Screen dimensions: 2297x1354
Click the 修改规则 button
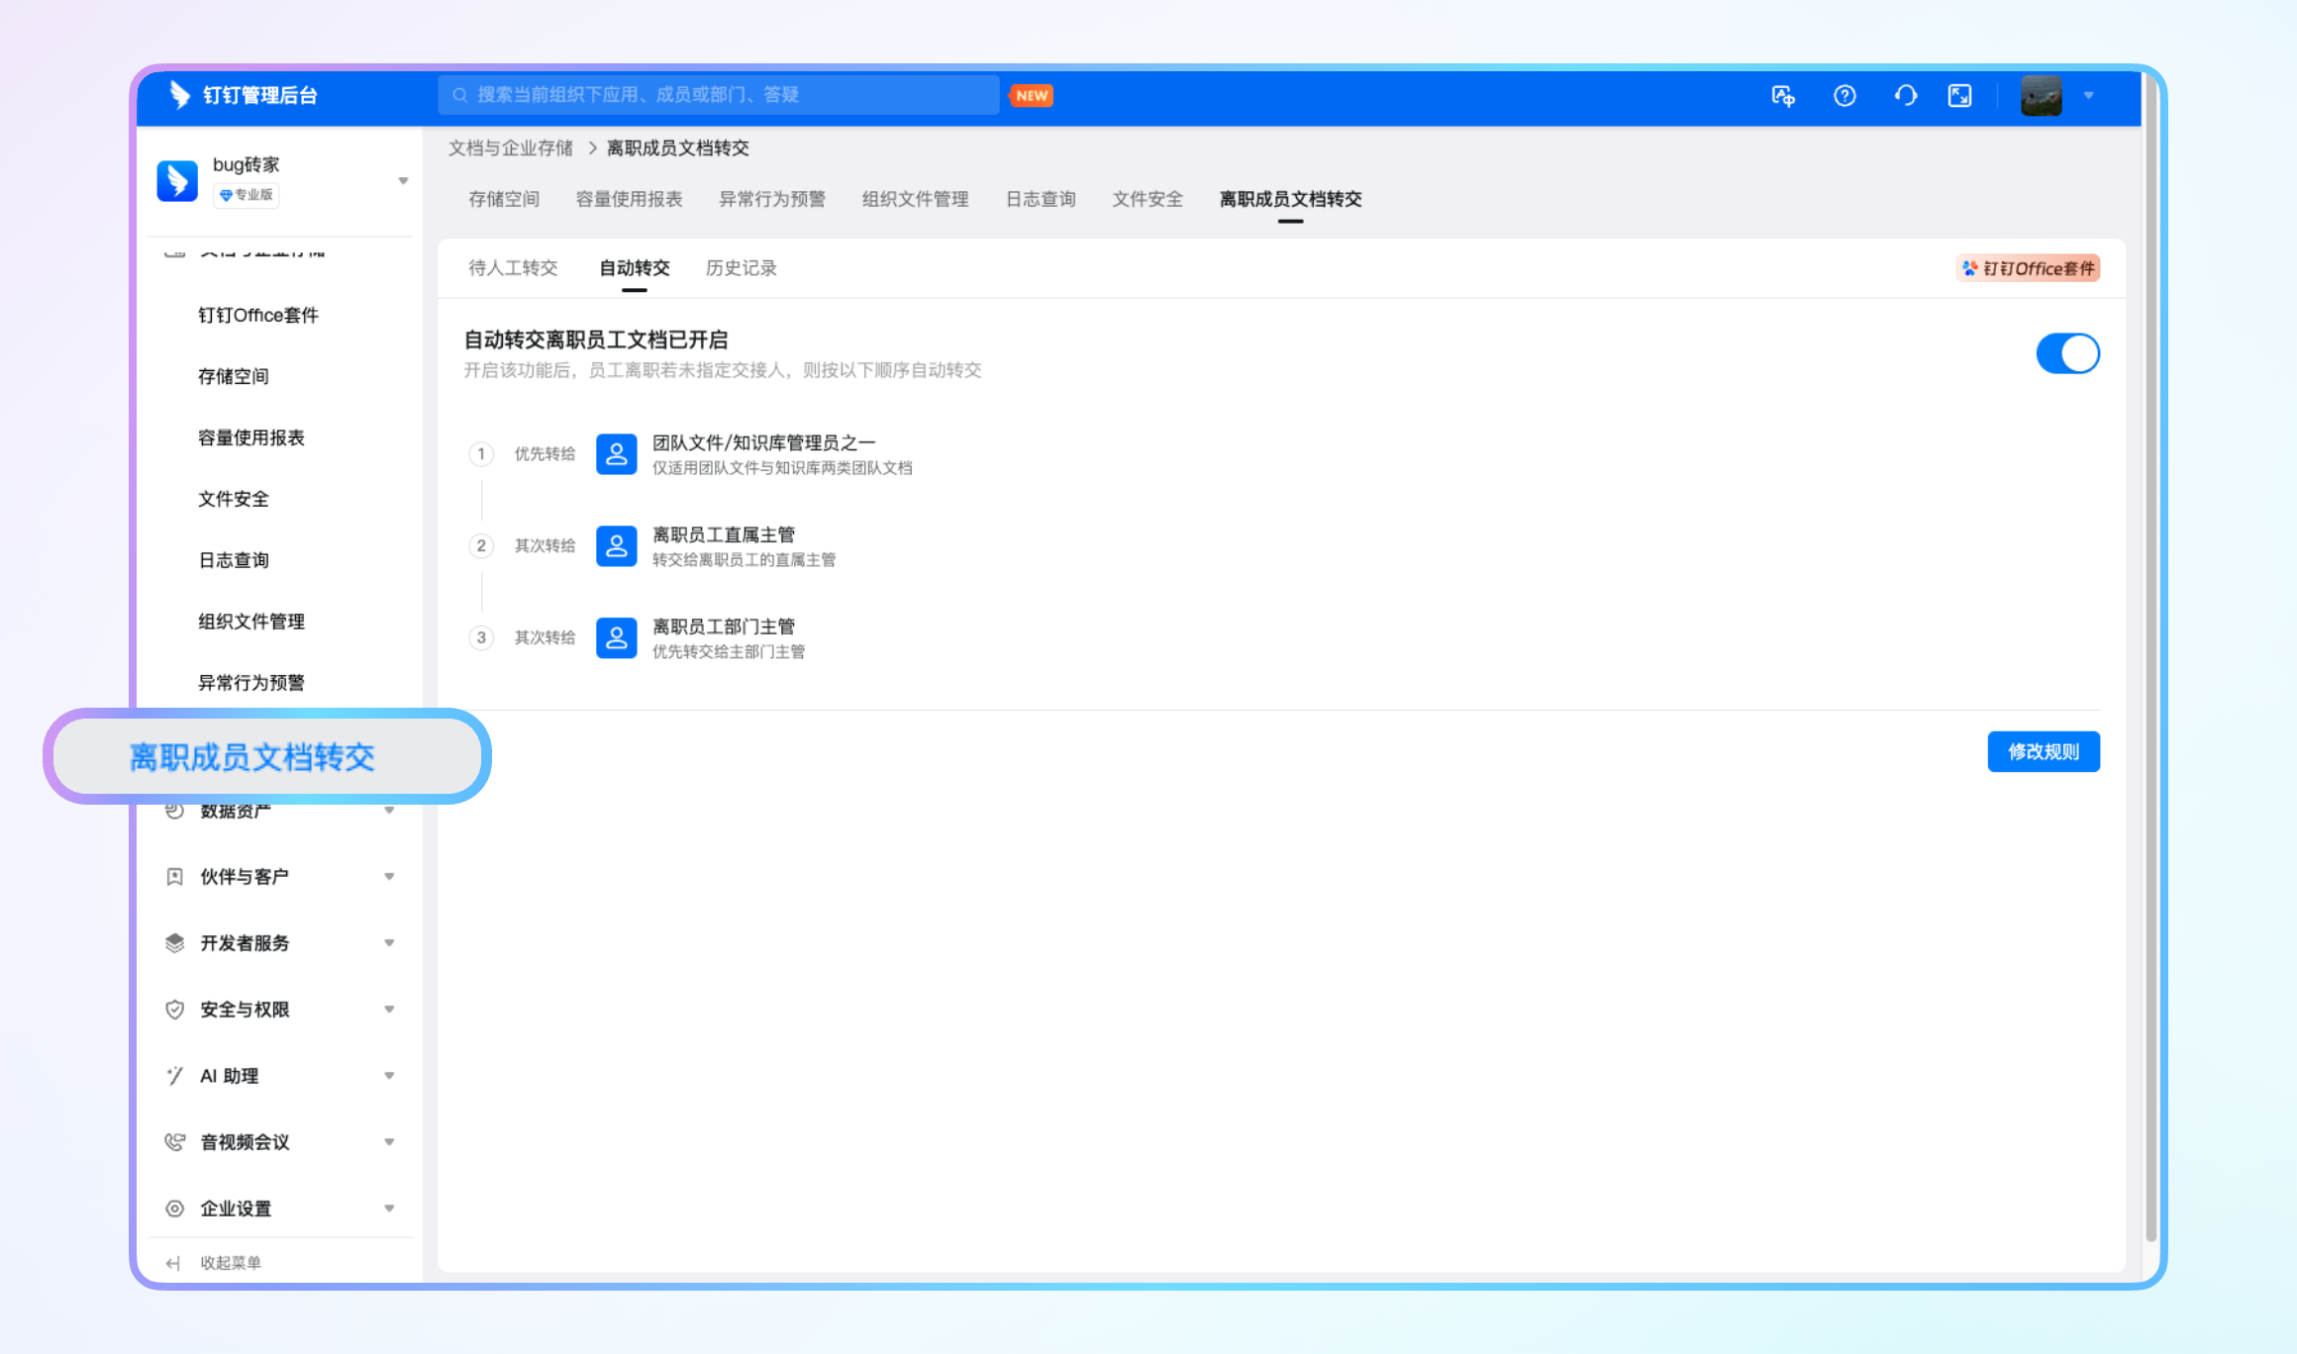[x=2044, y=752]
